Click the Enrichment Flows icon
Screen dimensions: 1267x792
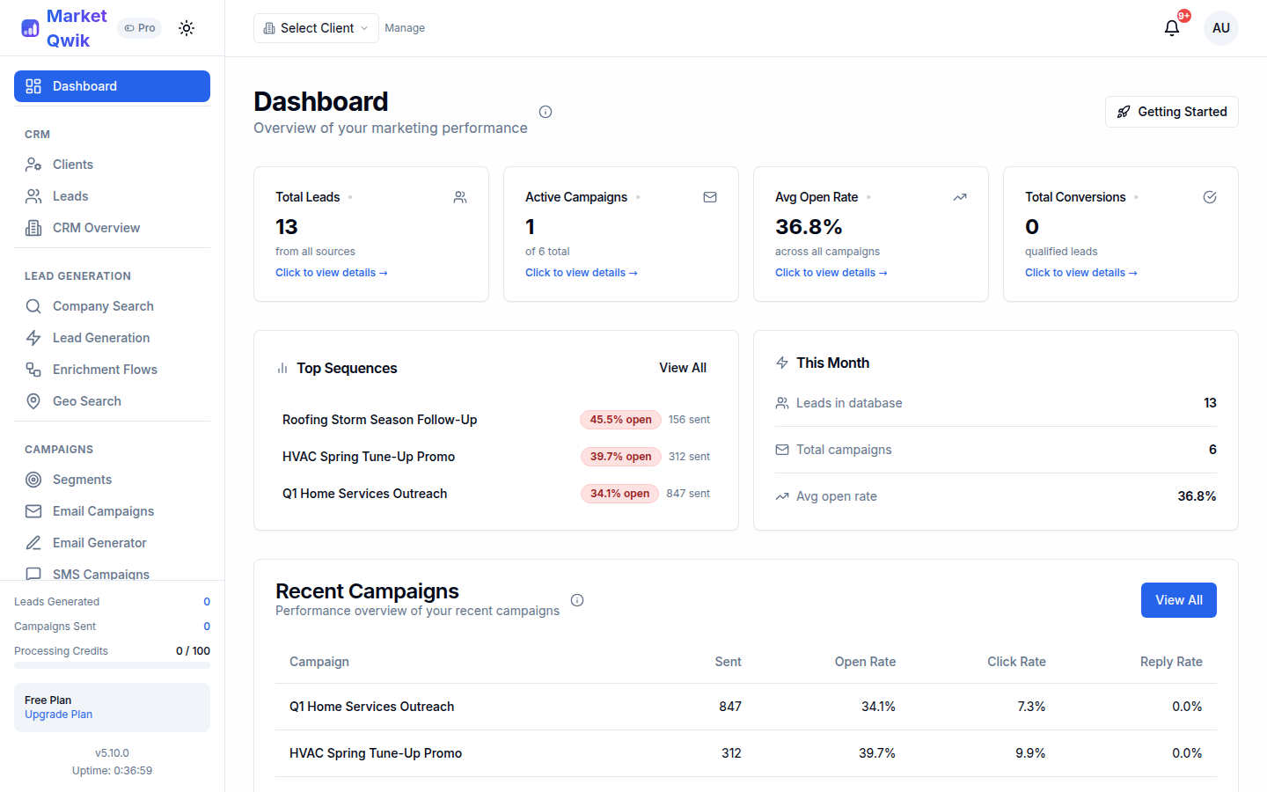tap(33, 369)
